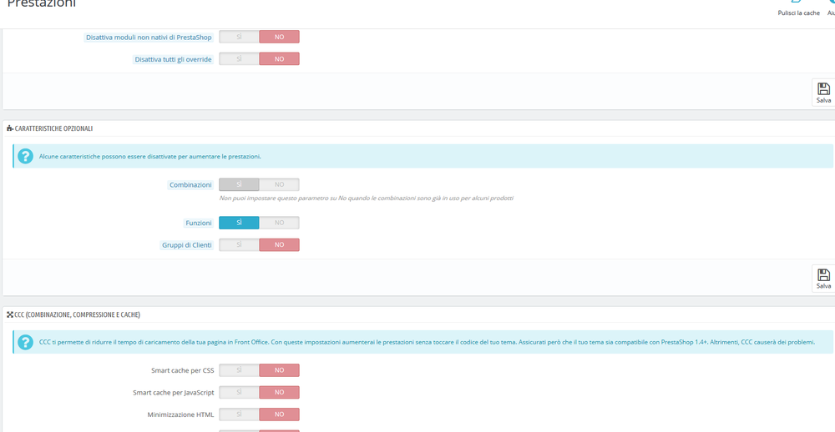Enable Minimizzazione HTML with SÌ

(x=239, y=414)
